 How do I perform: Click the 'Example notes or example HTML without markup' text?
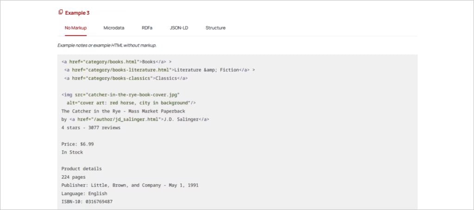coord(107,46)
